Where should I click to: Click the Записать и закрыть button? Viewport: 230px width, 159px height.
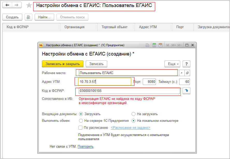coord(63,64)
